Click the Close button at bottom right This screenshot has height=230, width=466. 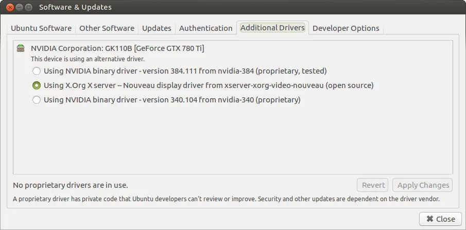(440, 219)
